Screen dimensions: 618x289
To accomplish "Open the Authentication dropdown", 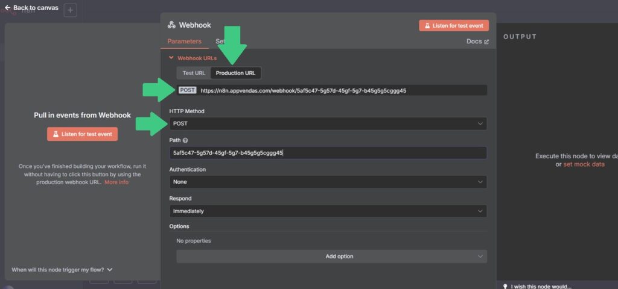I will [x=328, y=182].
